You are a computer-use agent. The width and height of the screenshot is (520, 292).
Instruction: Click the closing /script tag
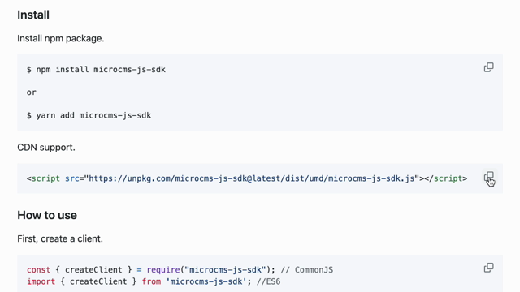tap(446, 178)
